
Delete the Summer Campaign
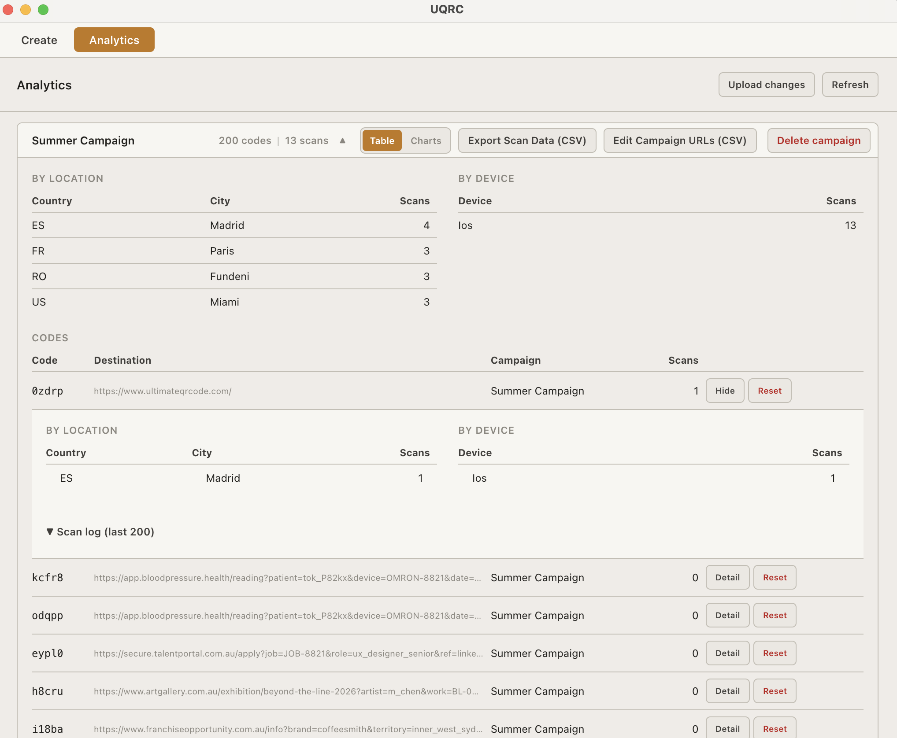(819, 140)
